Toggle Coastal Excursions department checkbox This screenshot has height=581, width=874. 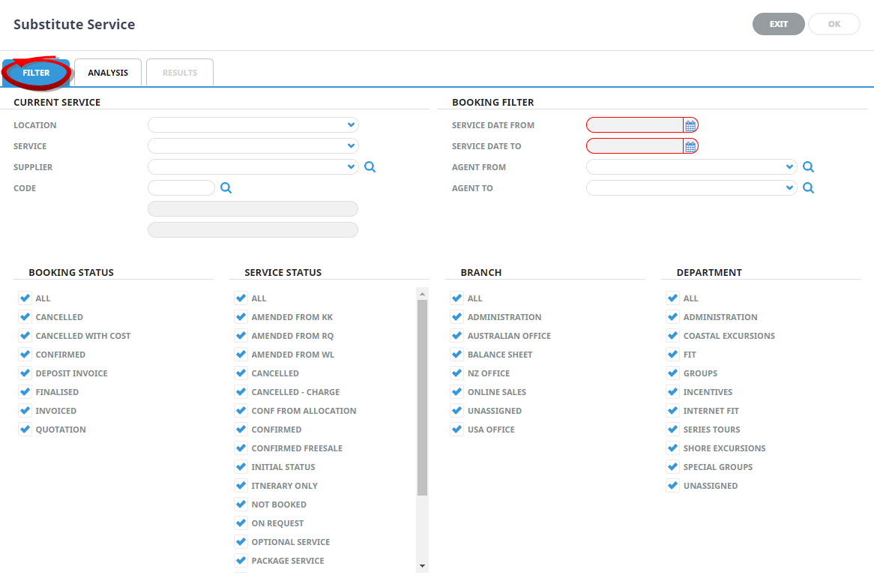[673, 335]
